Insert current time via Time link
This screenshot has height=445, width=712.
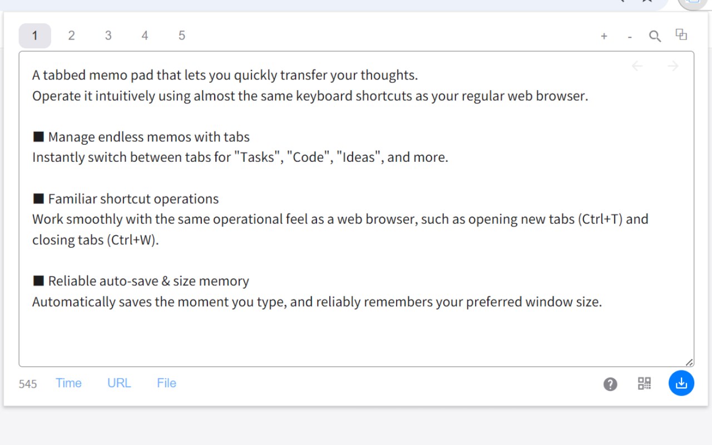pyautogui.click(x=68, y=383)
